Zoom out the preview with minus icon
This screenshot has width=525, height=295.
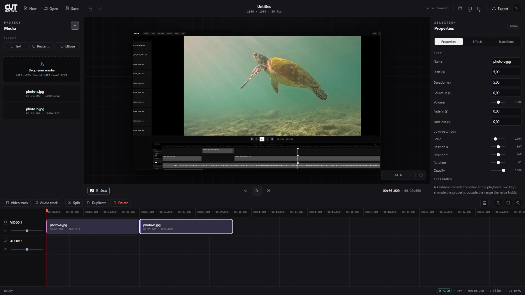point(386,175)
